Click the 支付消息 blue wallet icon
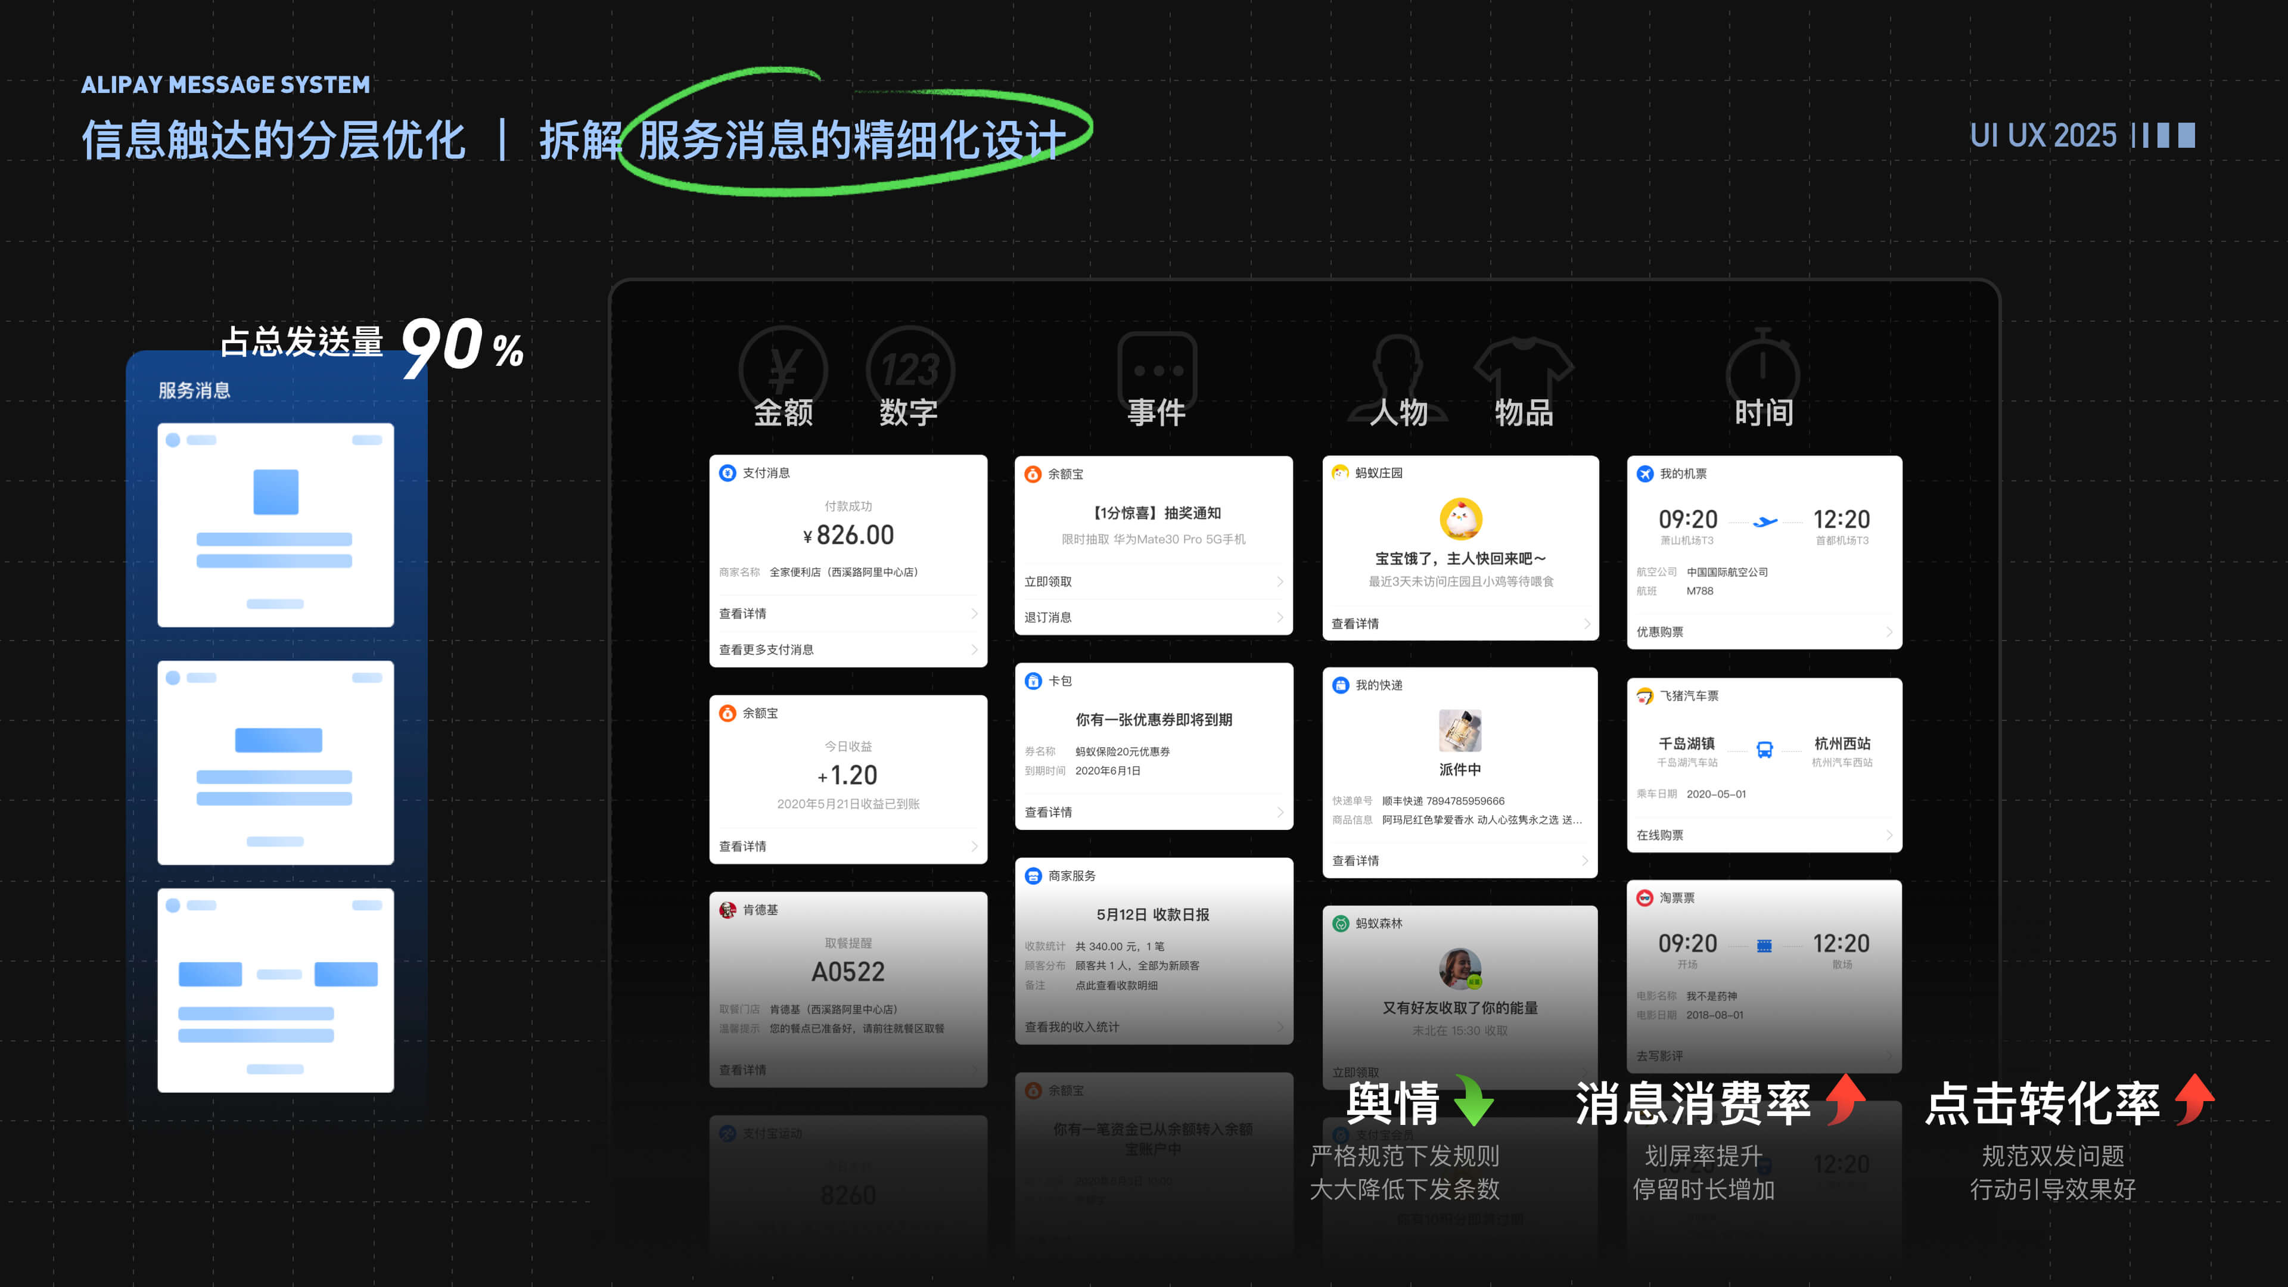This screenshot has width=2288, height=1287. tap(729, 472)
